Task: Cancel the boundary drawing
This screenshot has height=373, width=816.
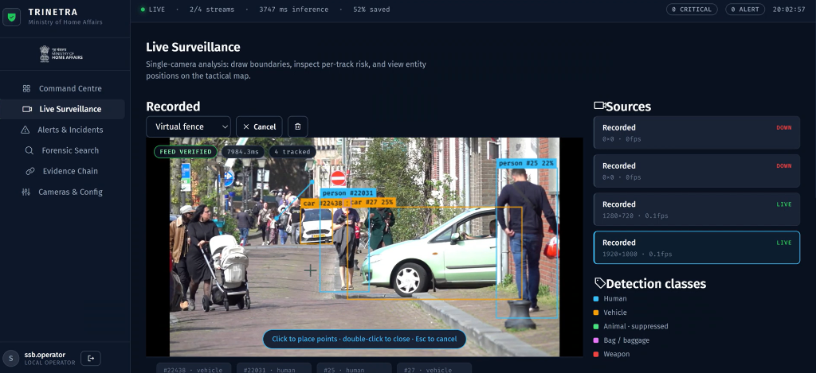Action: click(259, 126)
